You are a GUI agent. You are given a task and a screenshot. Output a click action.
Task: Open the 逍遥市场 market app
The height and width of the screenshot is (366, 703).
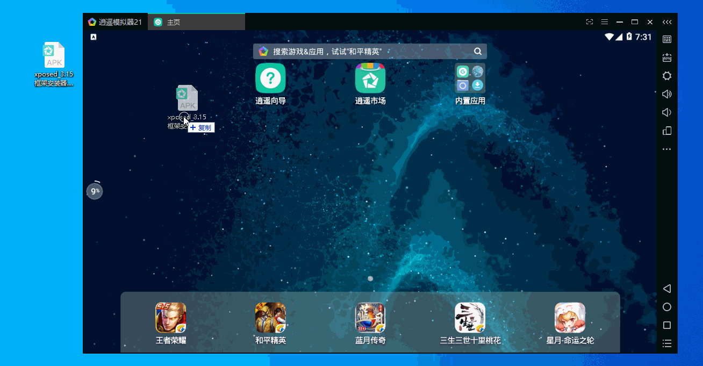point(370,84)
